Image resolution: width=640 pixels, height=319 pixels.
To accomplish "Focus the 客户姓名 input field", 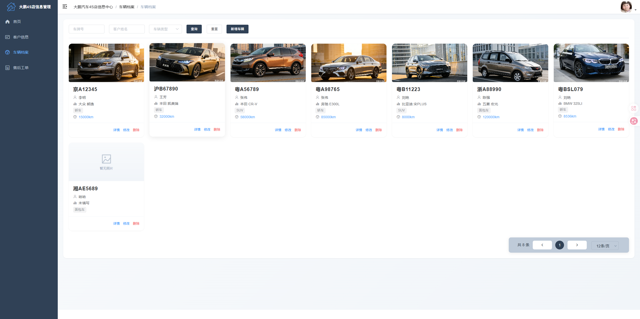I will (x=127, y=29).
